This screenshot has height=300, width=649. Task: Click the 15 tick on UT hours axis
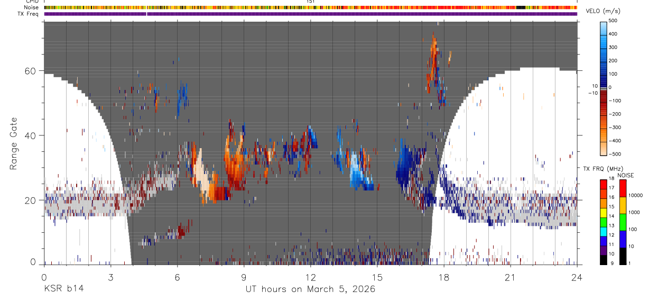click(x=377, y=277)
